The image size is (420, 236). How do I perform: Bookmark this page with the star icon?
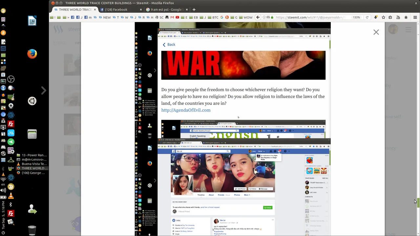[383, 17]
